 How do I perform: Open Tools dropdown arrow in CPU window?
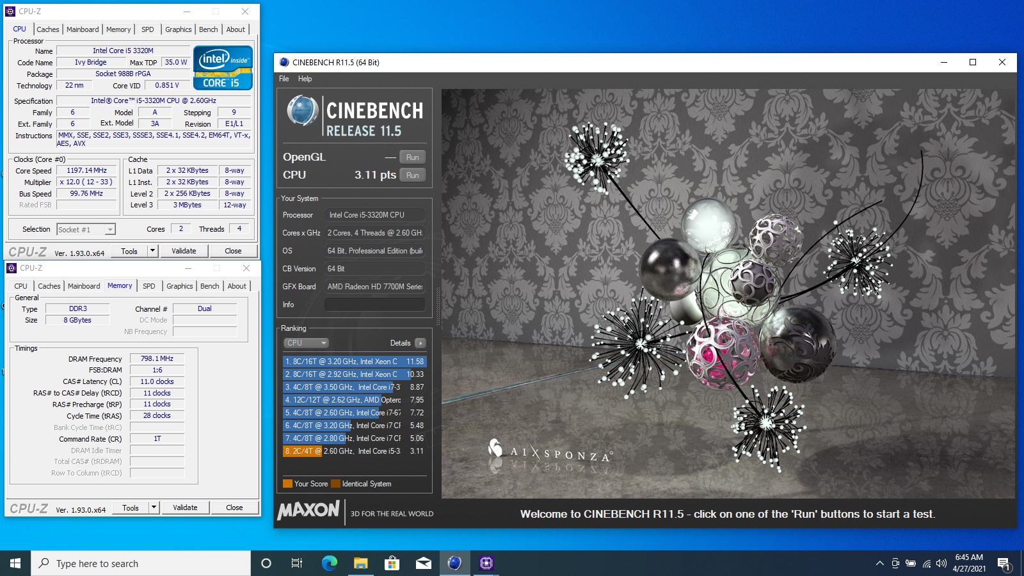pyautogui.click(x=153, y=251)
